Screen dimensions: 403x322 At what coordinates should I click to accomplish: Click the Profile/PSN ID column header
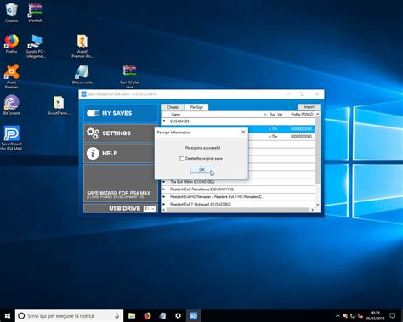click(302, 115)
